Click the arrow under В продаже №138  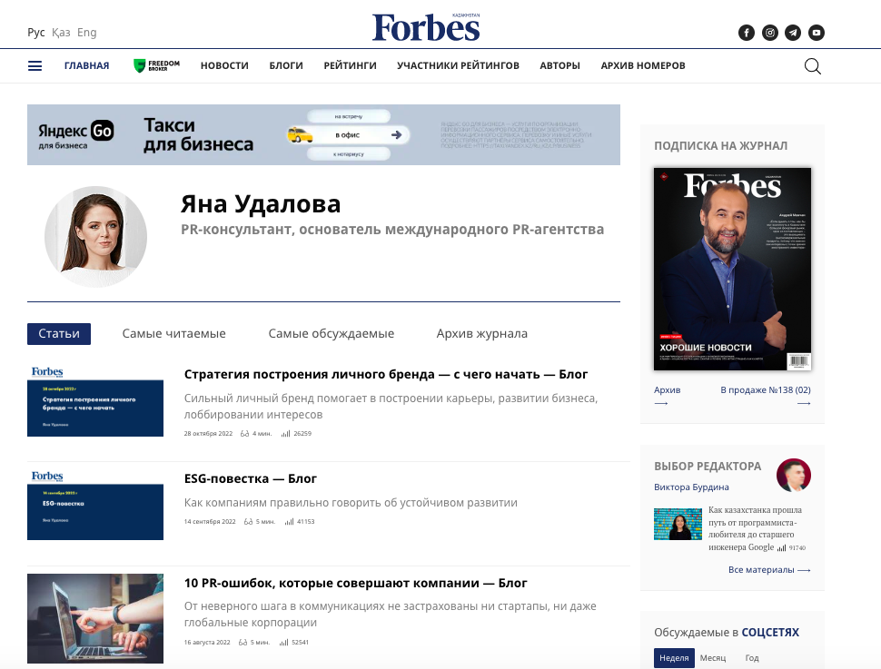[x=804, y=403]
